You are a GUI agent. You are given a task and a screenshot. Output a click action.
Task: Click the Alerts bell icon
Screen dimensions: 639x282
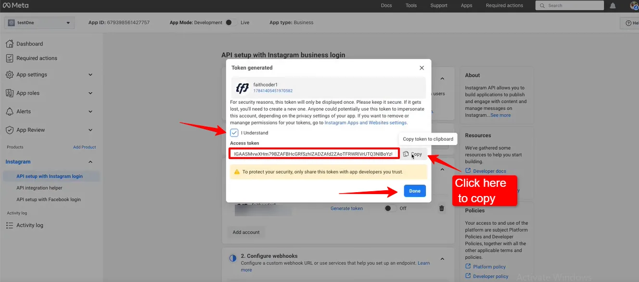point(9,111)
